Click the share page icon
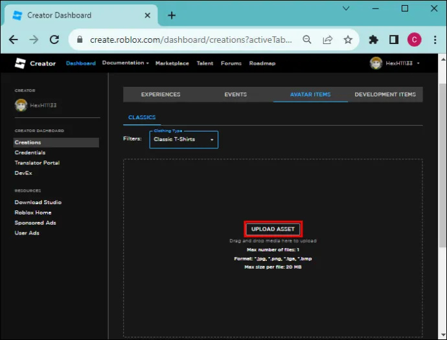Viewport: 447px width, 340px height. (328, 40)
